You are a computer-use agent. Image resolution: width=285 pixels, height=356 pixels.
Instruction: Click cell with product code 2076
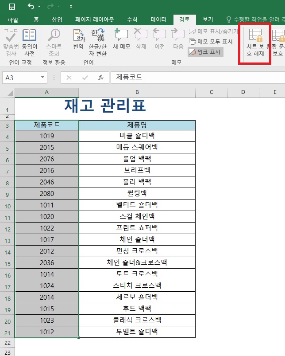(x=46, y=159)
